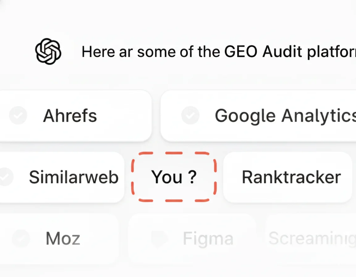The image size is (356, 277).
Task: Click the ChatGPT logo icon
Action: [x=48, y=51]
